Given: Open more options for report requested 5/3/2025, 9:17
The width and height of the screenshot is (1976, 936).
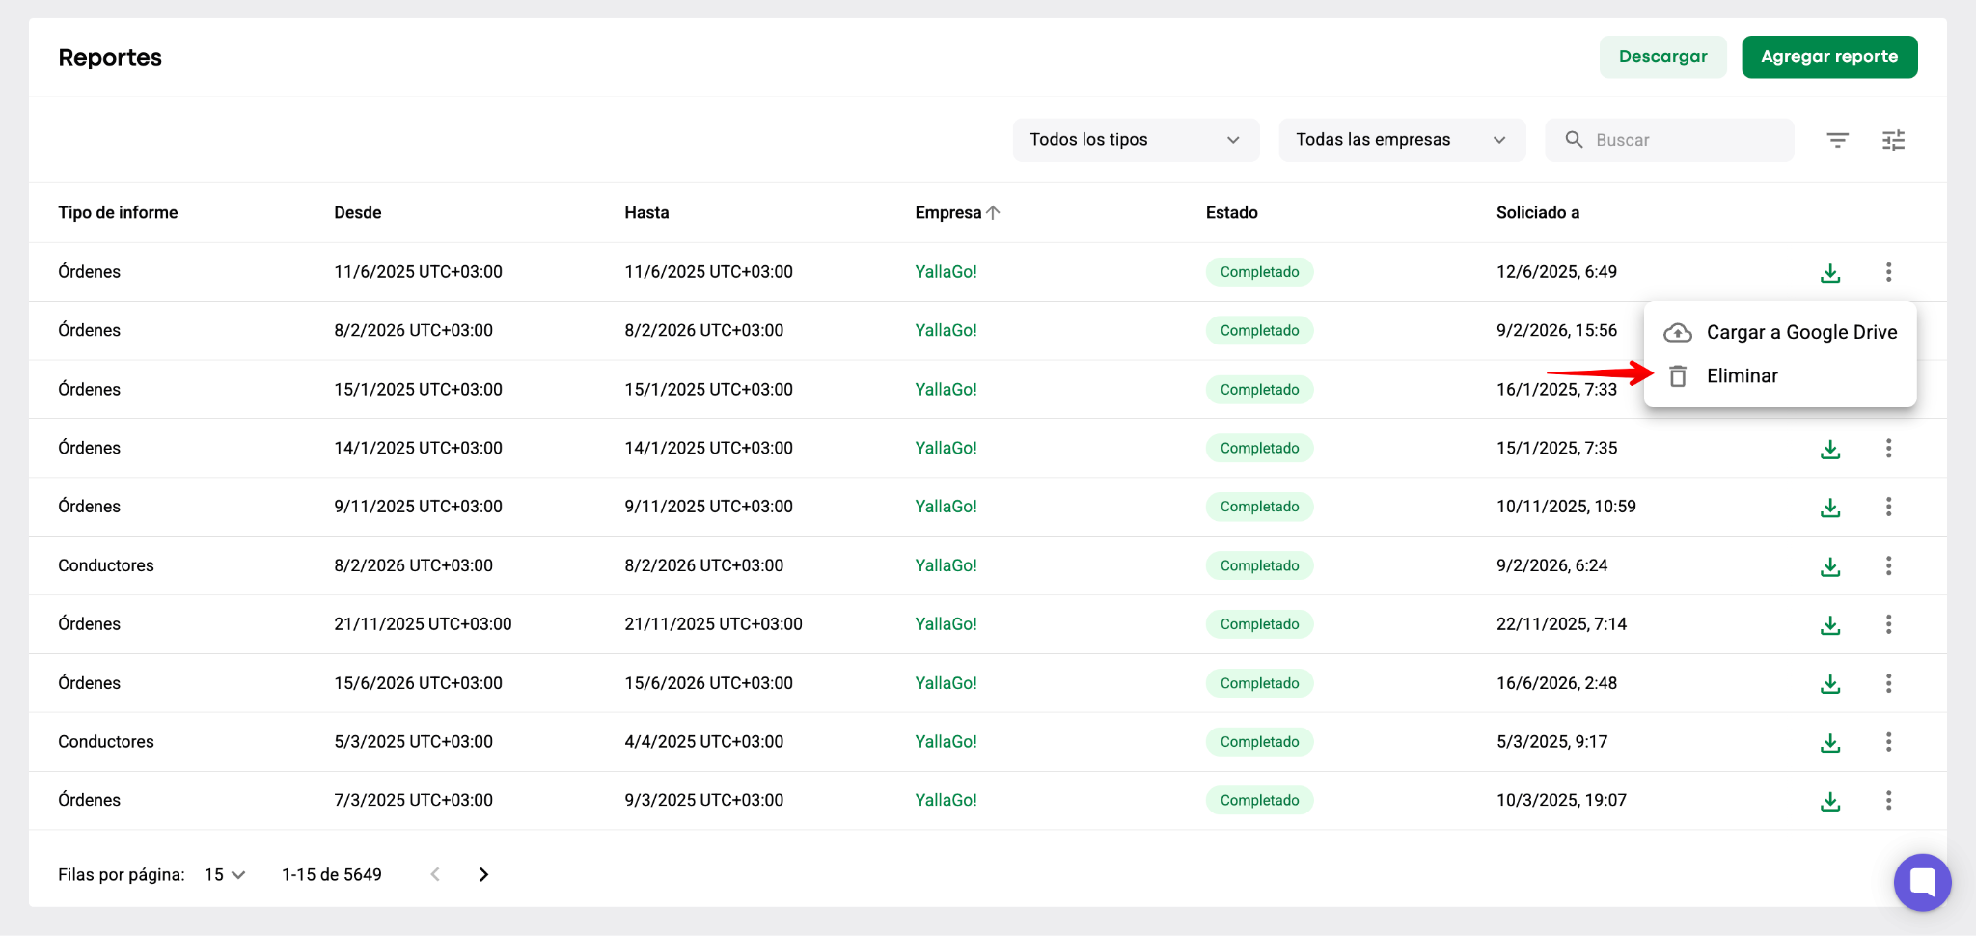Looking at the screenshot, I should tap(1888, 742).
